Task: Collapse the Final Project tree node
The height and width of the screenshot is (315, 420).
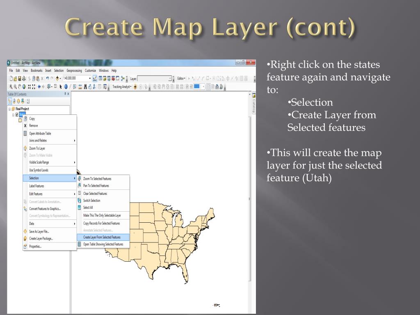Action: click(x=9, y=109)
